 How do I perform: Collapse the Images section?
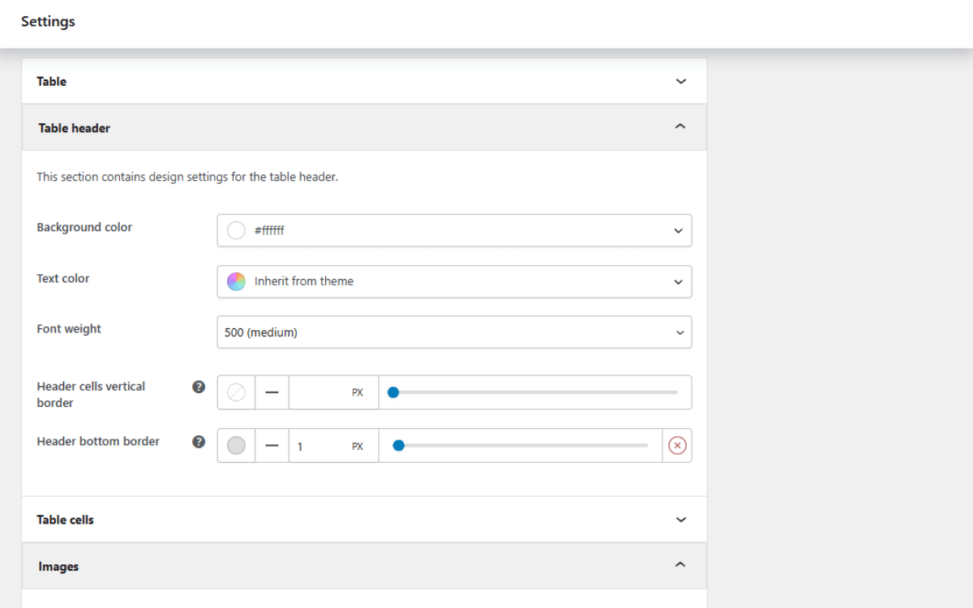tap(364, 566)
